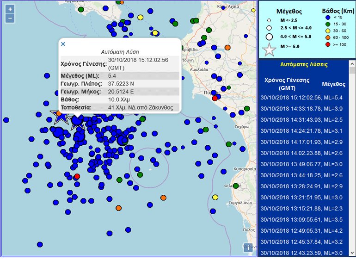The width and height of the screenshot is (356, 260).
Task: Click the orange marker beside the star
Action: pos(59,113)
